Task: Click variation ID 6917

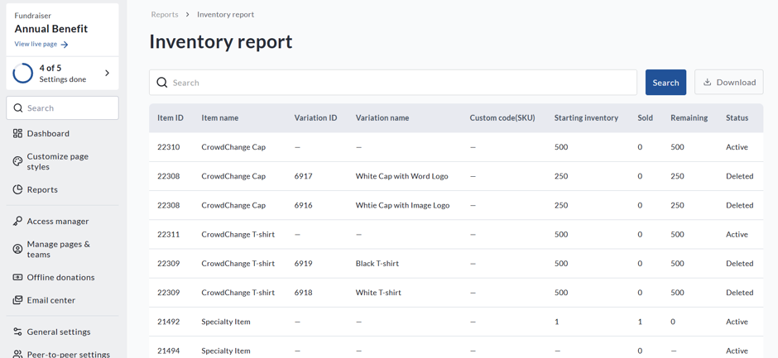Action: [x=303, y=176]
